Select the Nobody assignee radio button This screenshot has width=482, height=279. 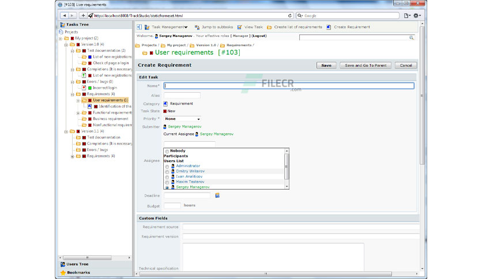pos(167,151)
